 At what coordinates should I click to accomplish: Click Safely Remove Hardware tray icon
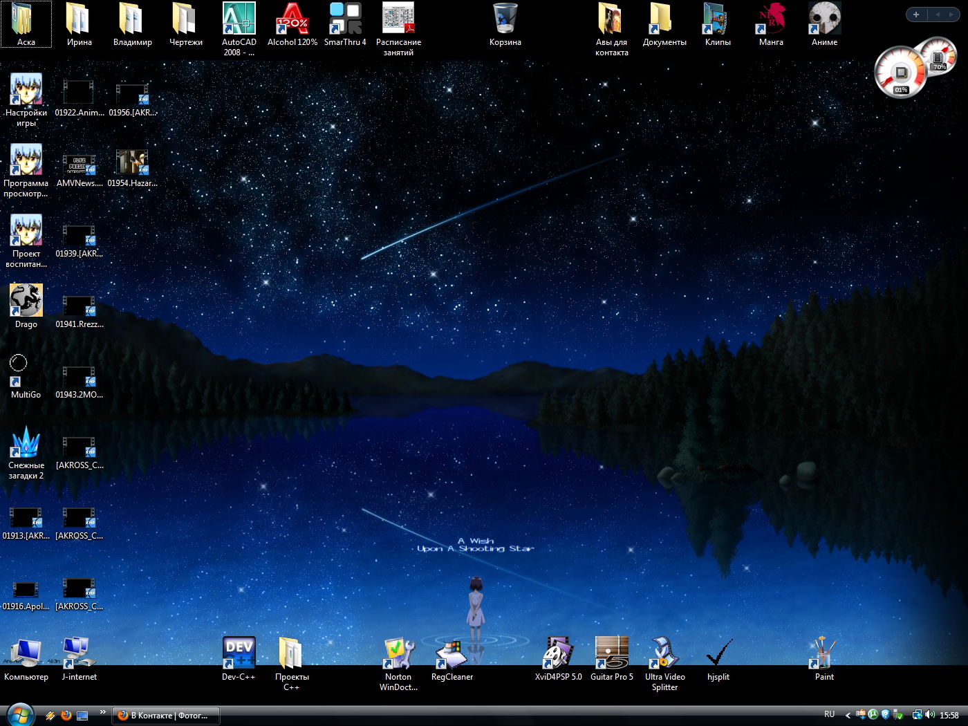[x=898, y=714]
